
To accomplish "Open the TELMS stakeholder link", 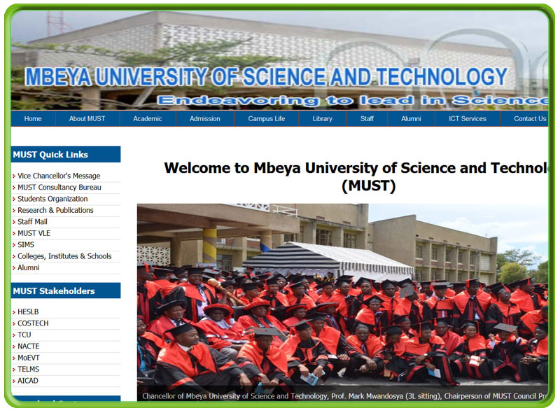I will [x=29, y=369].
